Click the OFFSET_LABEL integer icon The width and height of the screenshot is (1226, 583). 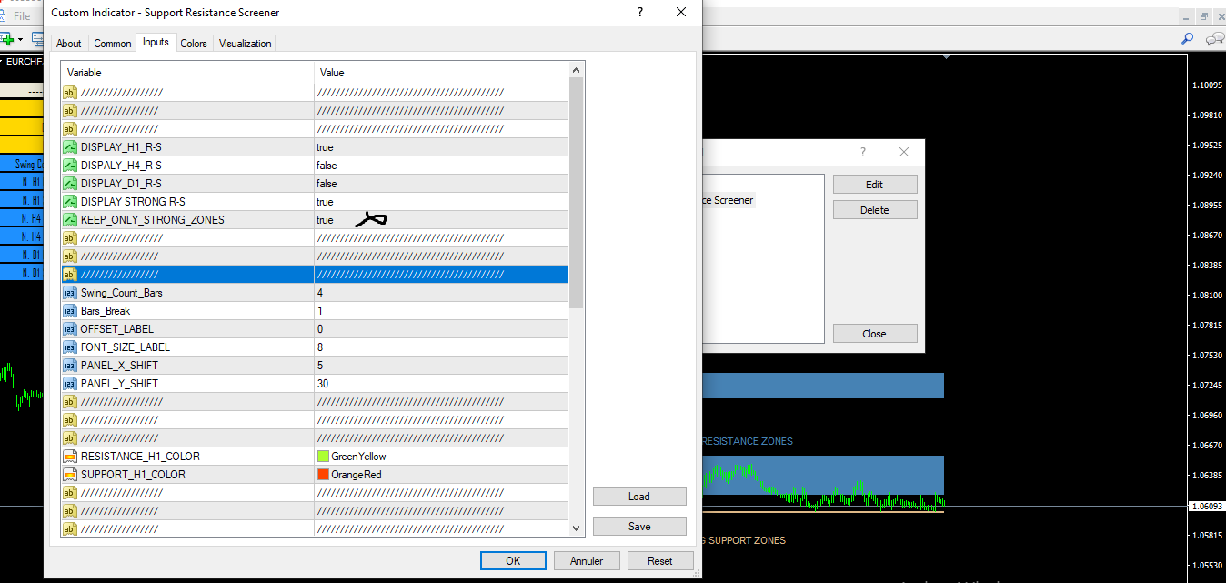coord(70,329)
